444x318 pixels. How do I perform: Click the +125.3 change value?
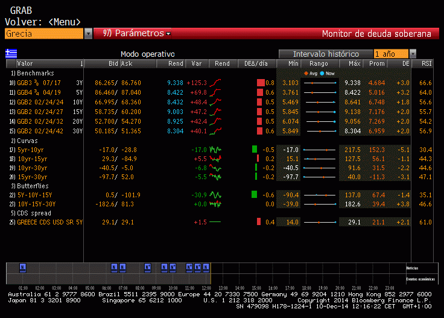[197, 83]
